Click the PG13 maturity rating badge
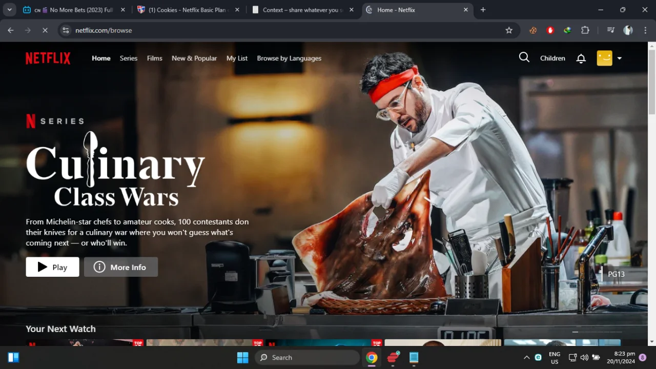 click(616, 274)
